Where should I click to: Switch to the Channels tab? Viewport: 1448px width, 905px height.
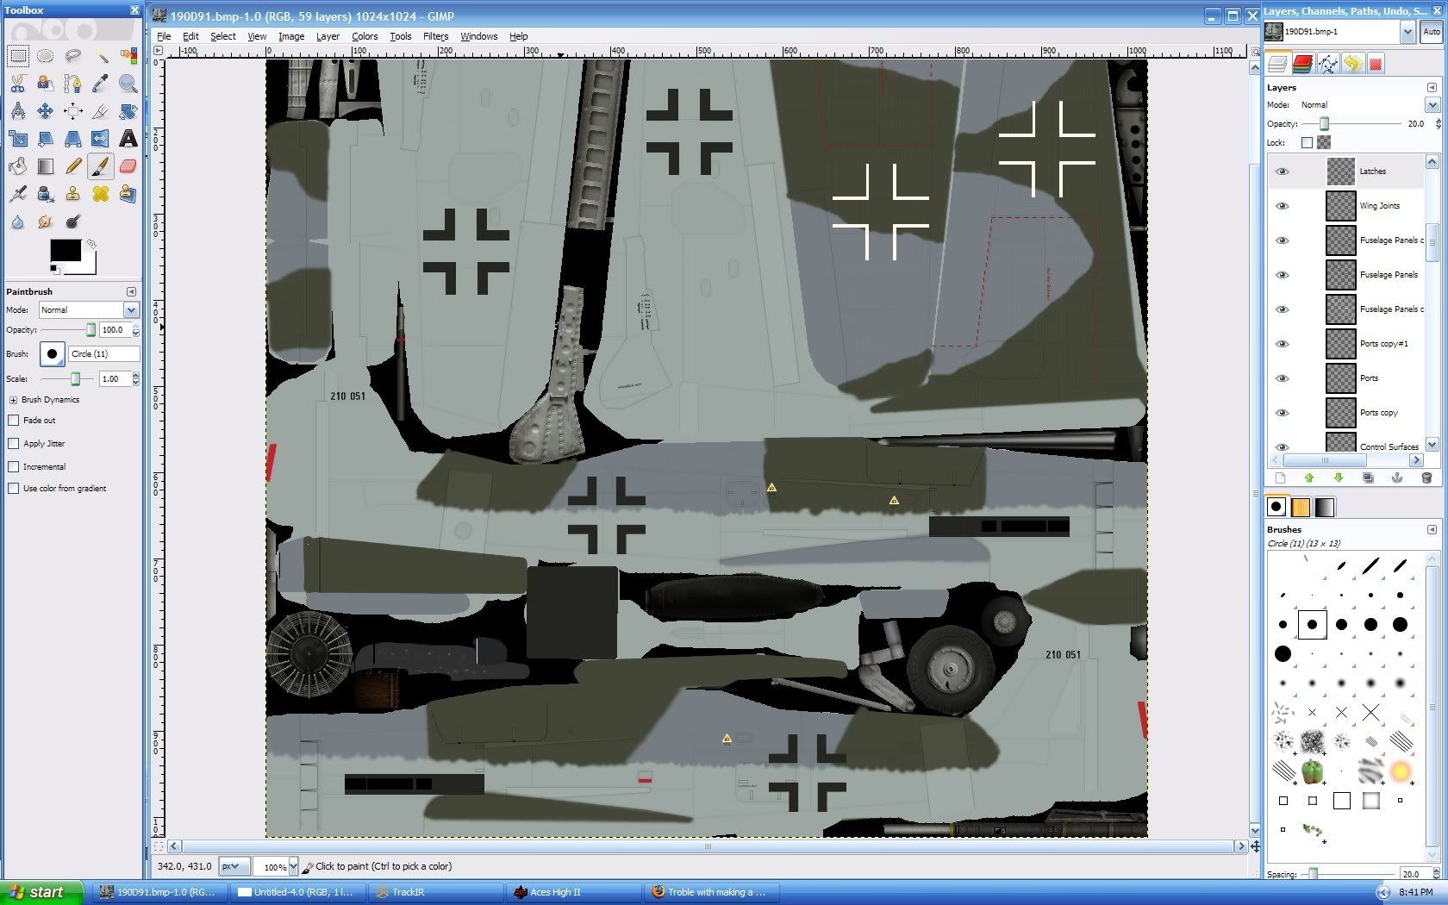click(1302, 64)
